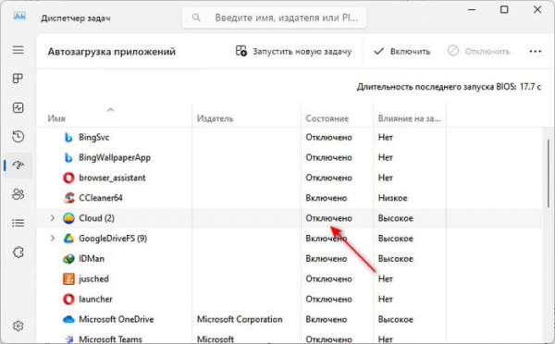Click the launcher Opera icon
Viewport: 555px width, 344px height.
pos(68,299)
